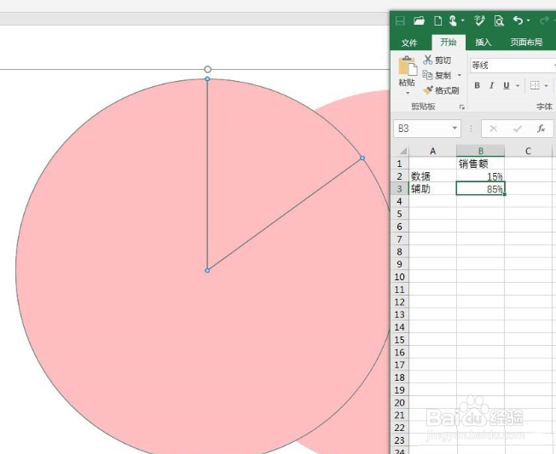This screenshot has height=454, width=556.
Task: Toggle bold formatting B
Action: 477,85
